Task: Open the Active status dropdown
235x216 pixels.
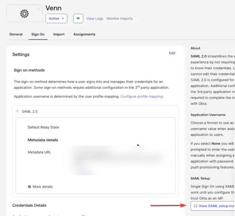Action: 56,19
